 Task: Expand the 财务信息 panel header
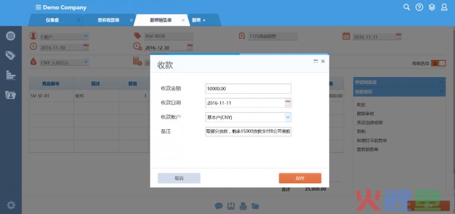click(399, 92)
